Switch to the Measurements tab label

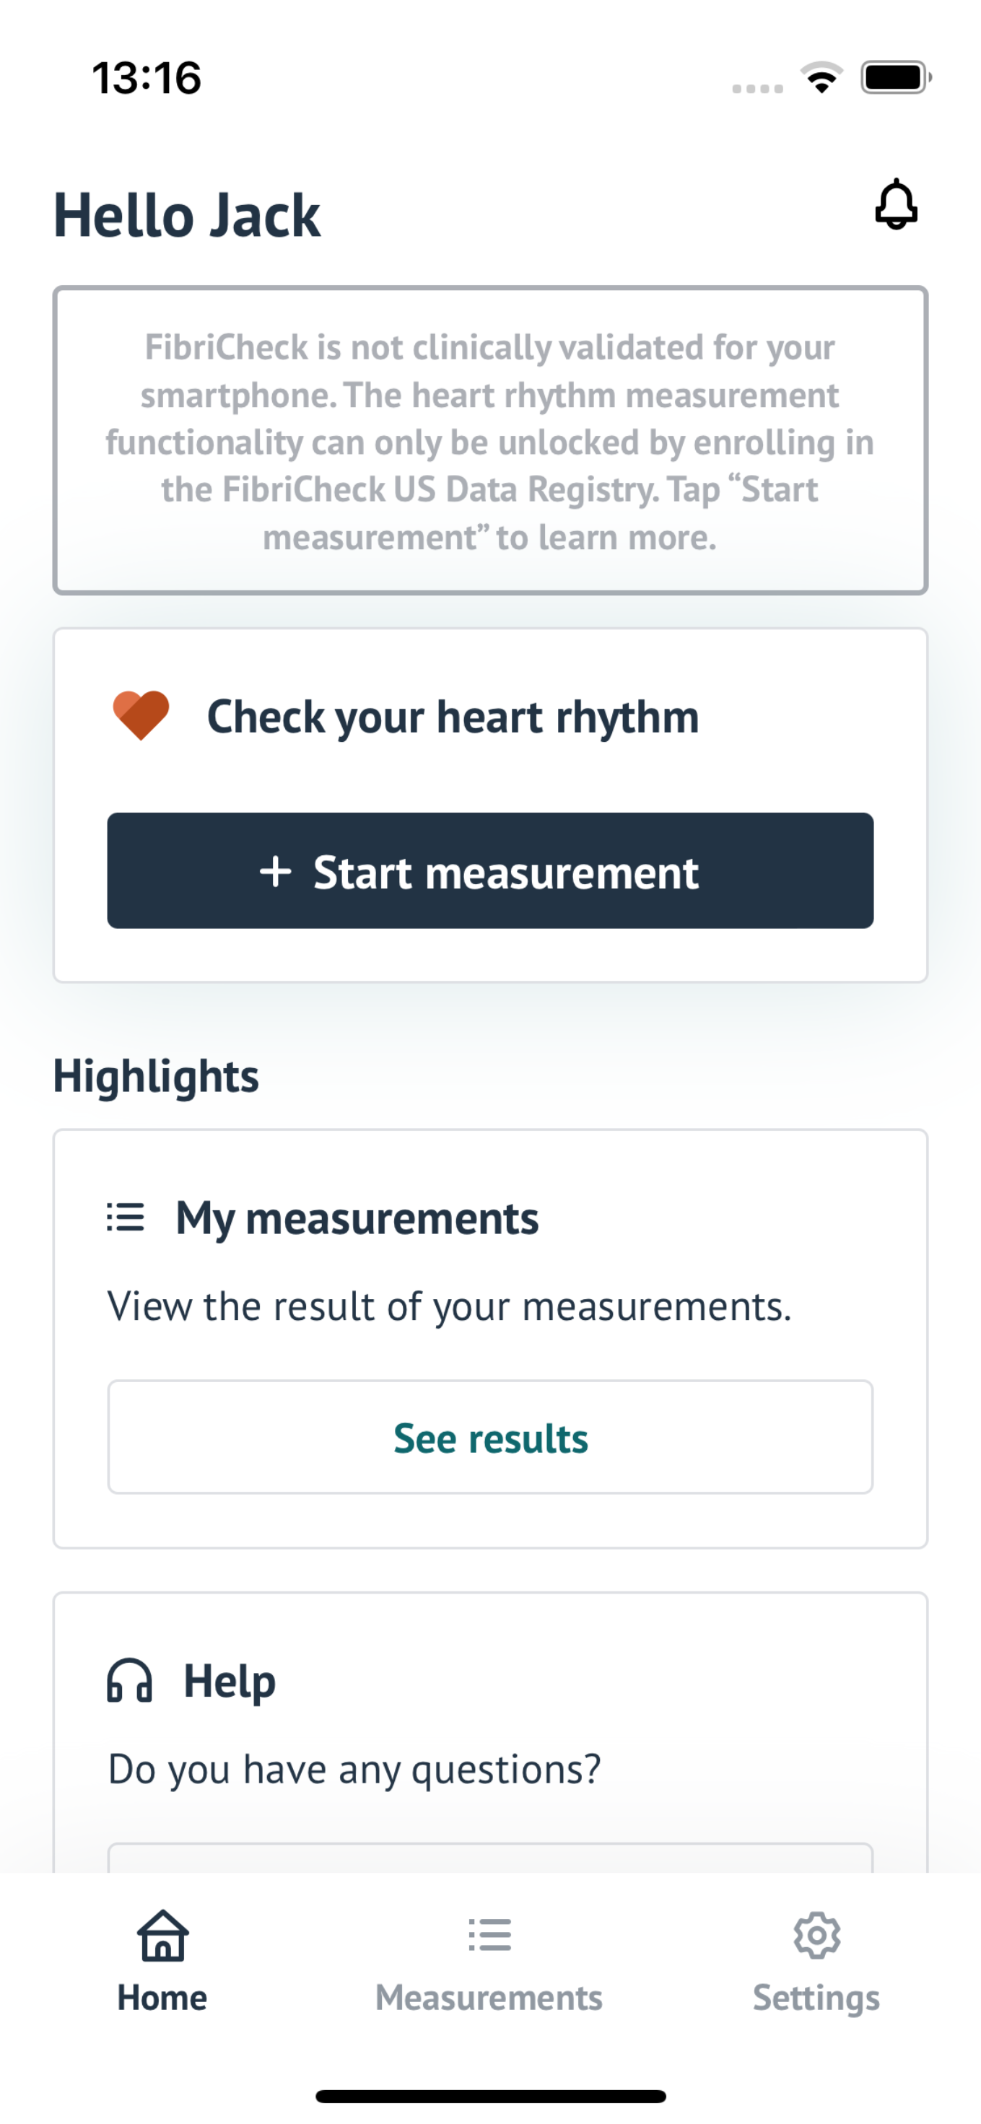point(489,1998)
